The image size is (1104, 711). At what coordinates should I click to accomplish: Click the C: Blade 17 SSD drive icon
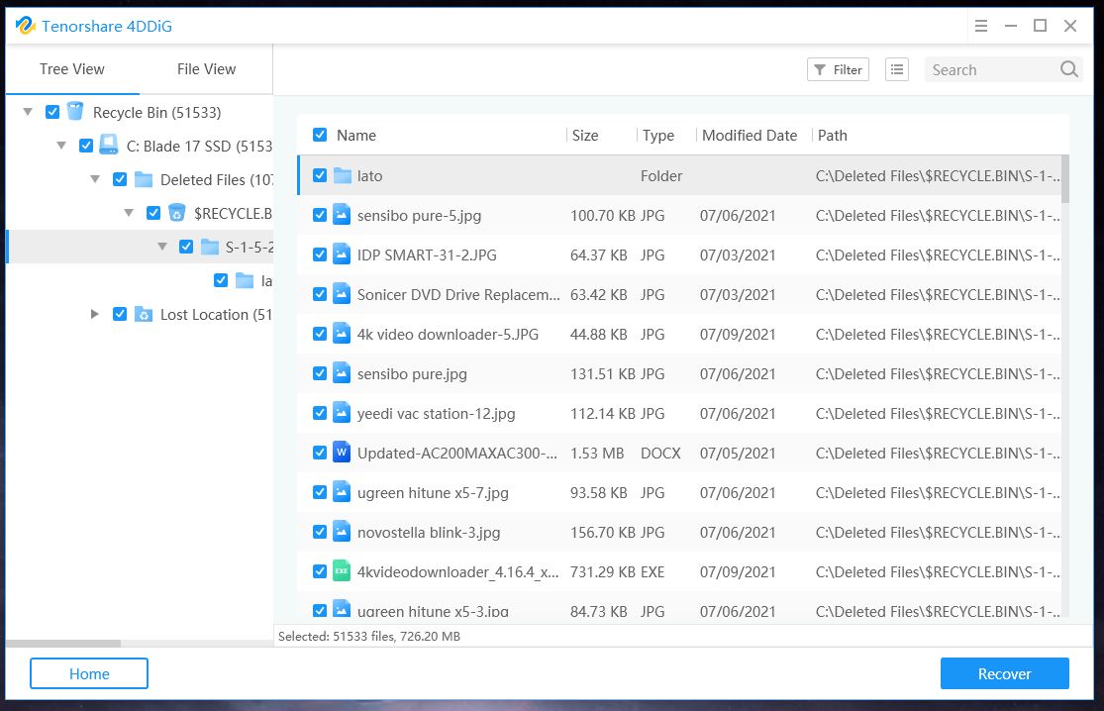click(x=109, y=146)
